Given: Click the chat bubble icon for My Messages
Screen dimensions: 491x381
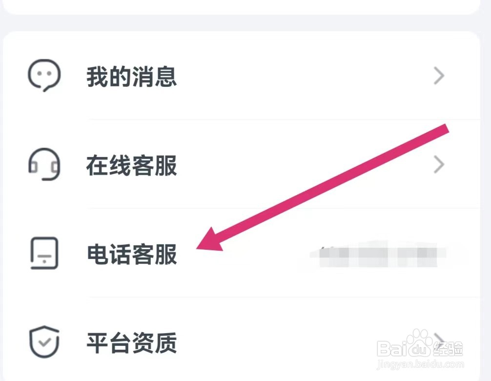Looking at the screenshot, I should pyautogui.click(x=44, y=76).
